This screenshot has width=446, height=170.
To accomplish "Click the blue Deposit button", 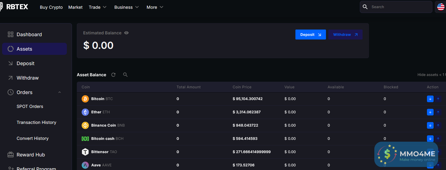I will [311, 35].
